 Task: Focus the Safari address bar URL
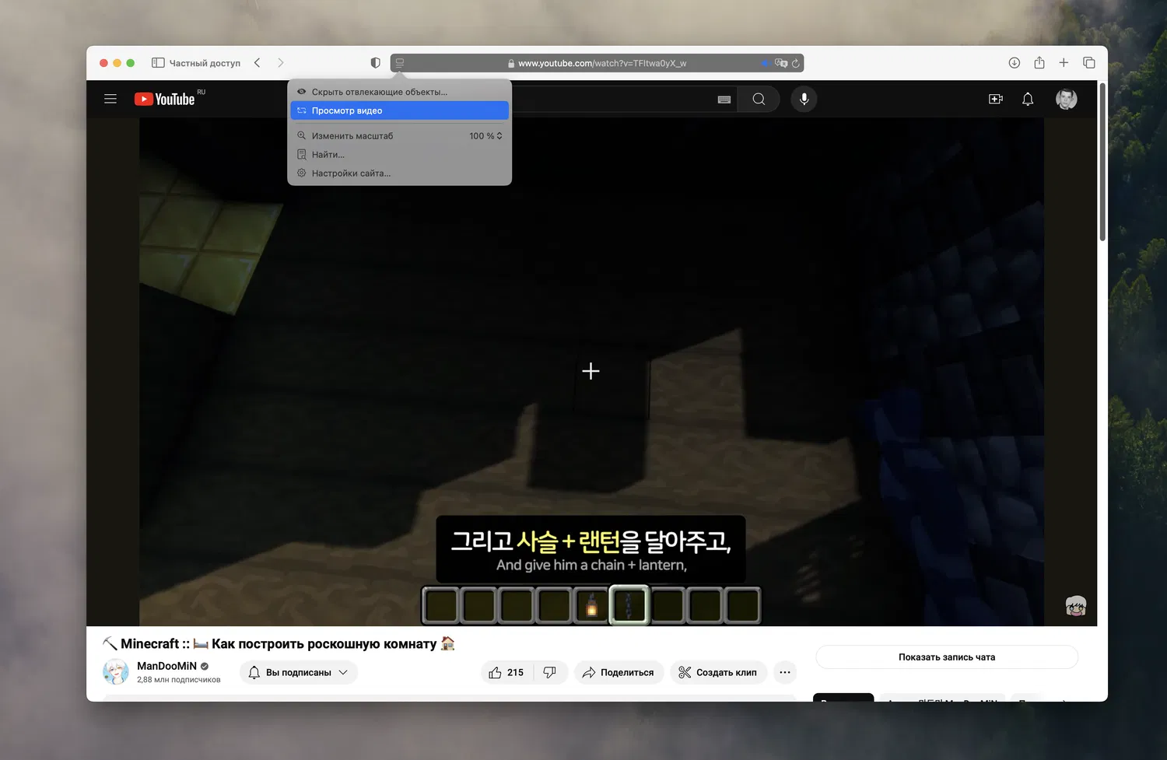[x=602, y=63]
